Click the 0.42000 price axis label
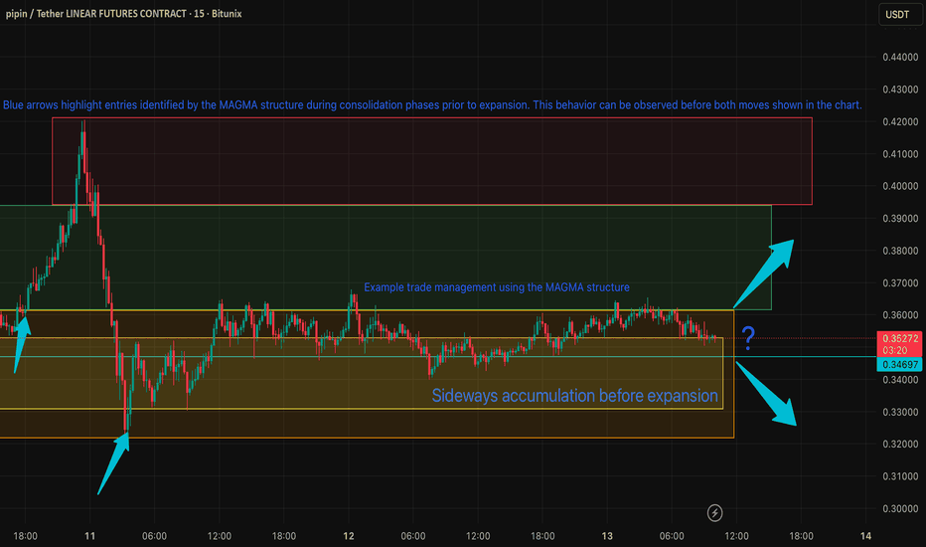The image size is (926, 547). (900, 121)
